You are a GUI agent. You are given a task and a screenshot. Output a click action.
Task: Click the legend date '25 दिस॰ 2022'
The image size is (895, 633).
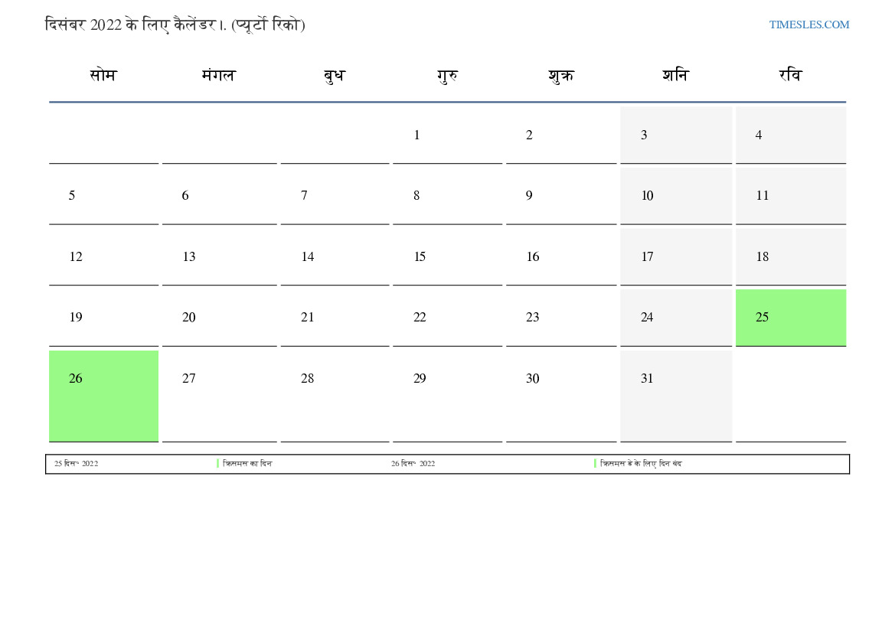pos(76,464)
